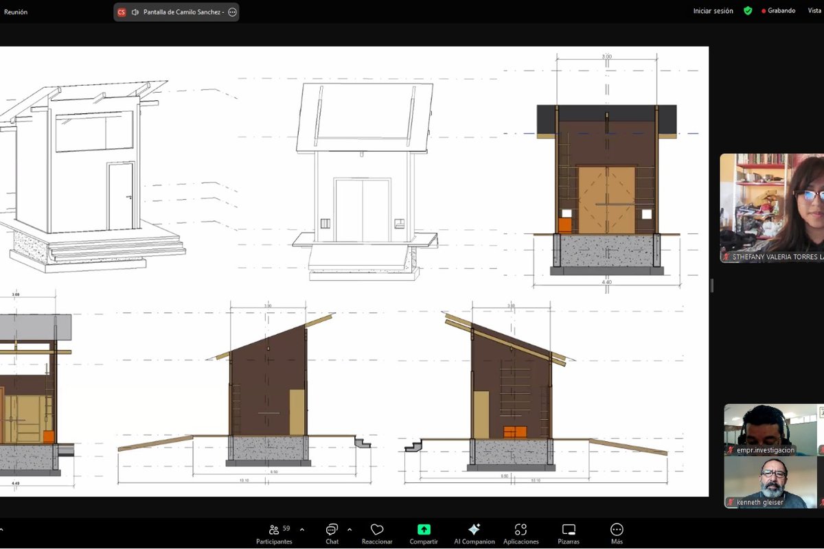
Task: Click the Grabando recording indicator
Action: pos(778,11)
